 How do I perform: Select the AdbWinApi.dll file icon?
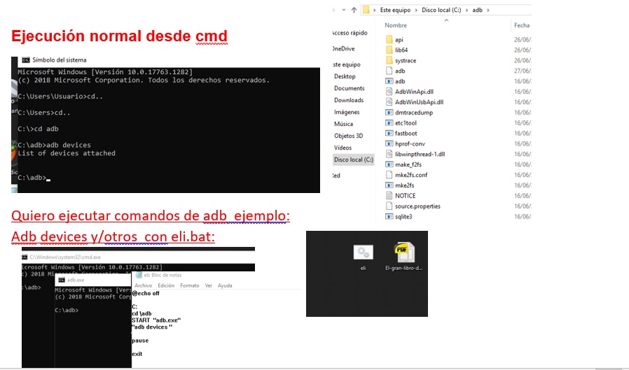[389, 92]
